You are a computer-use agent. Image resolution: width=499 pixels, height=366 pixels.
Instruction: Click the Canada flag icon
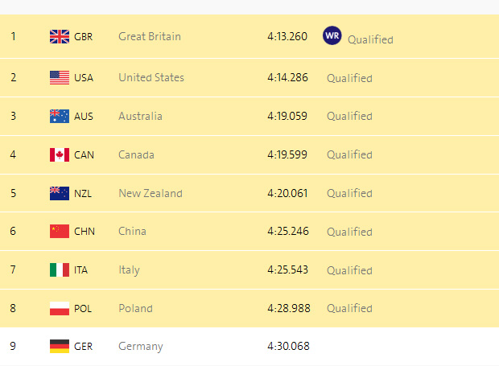tap(60, 154)
